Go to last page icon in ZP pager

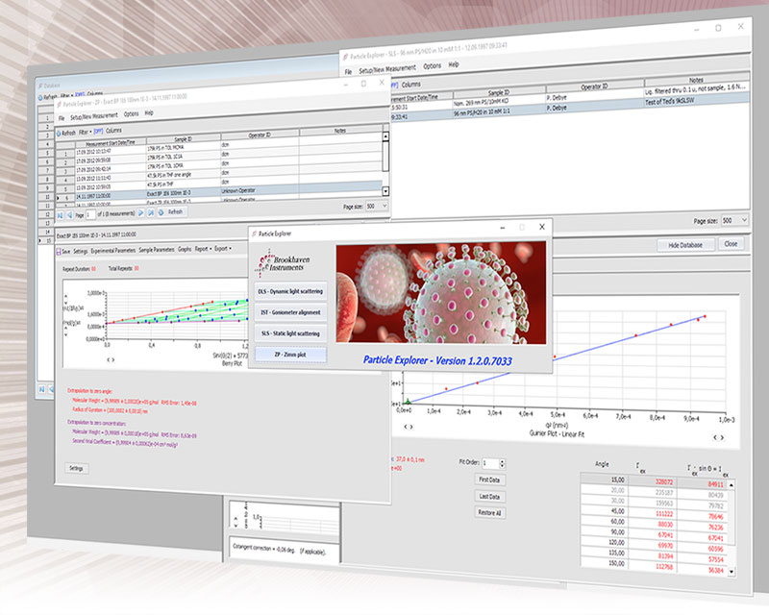coord(151,212)
